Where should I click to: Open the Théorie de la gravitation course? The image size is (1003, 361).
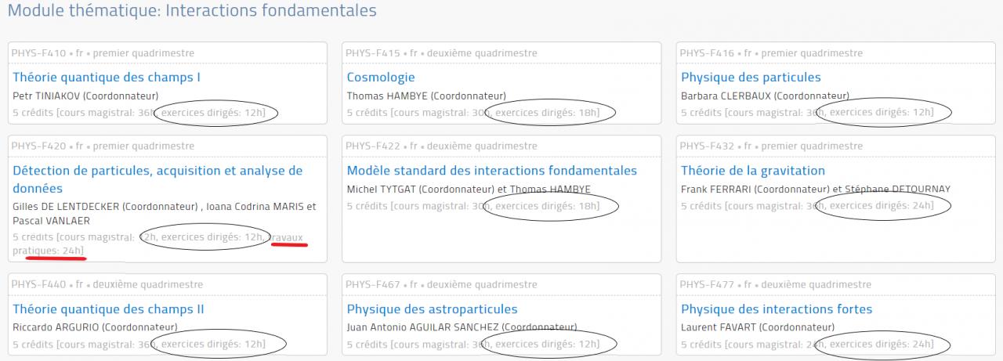[752, 171]
